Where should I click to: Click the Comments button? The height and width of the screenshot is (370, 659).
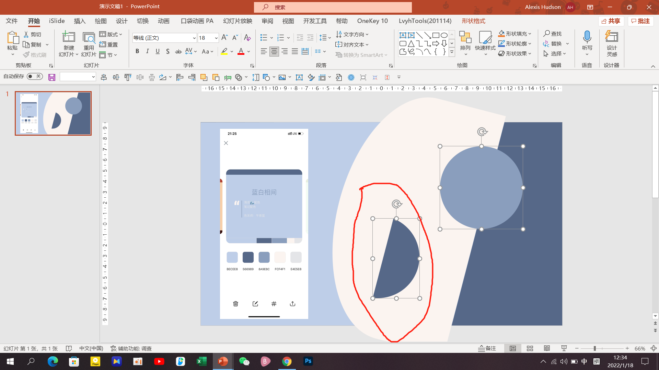click(640, 21)
